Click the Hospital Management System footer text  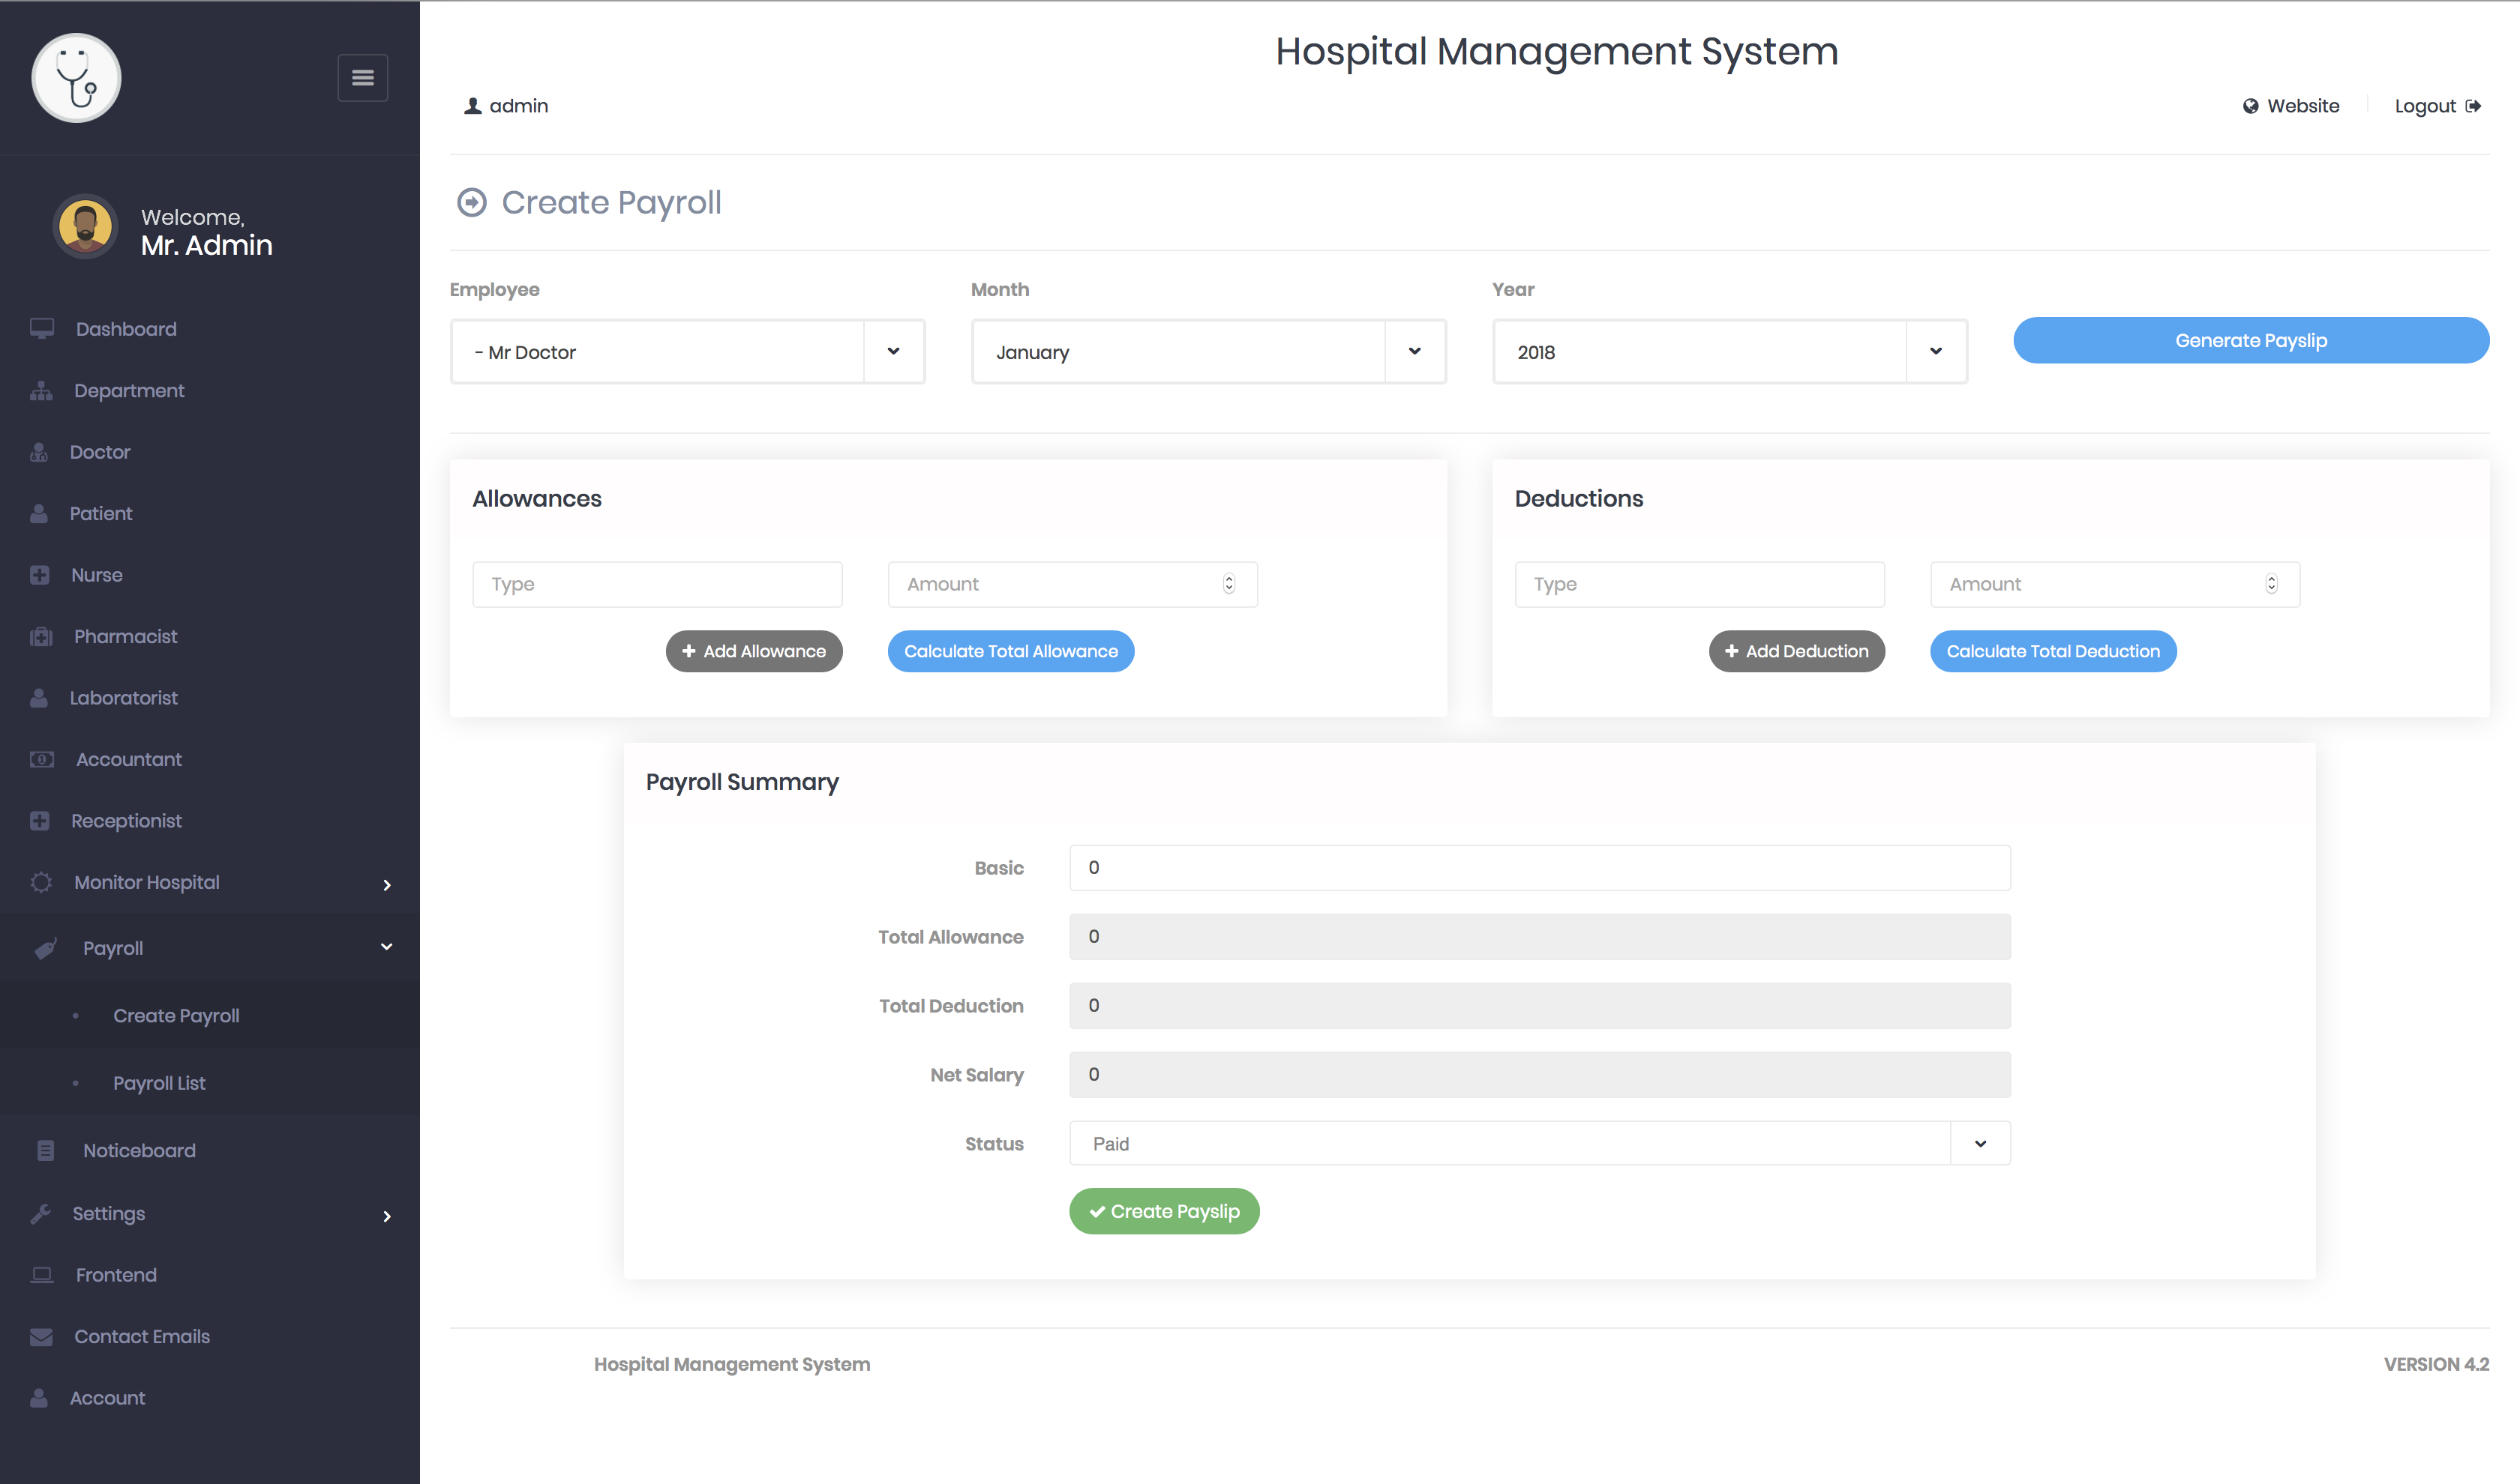coord(732,1365)
